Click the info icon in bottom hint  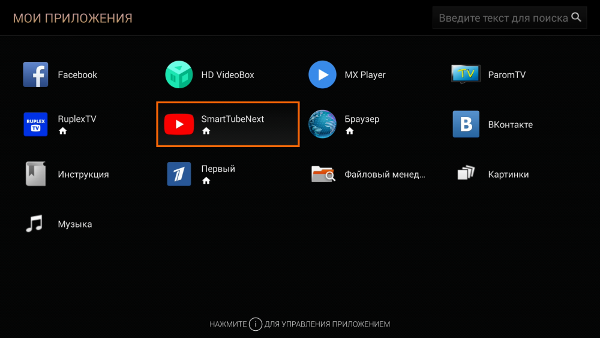pos(256,324)
